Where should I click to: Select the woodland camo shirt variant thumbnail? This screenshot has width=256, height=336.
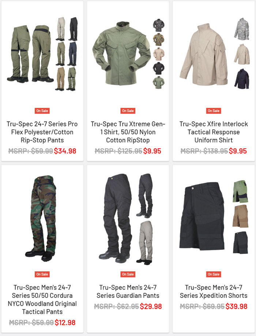[159, 39]
